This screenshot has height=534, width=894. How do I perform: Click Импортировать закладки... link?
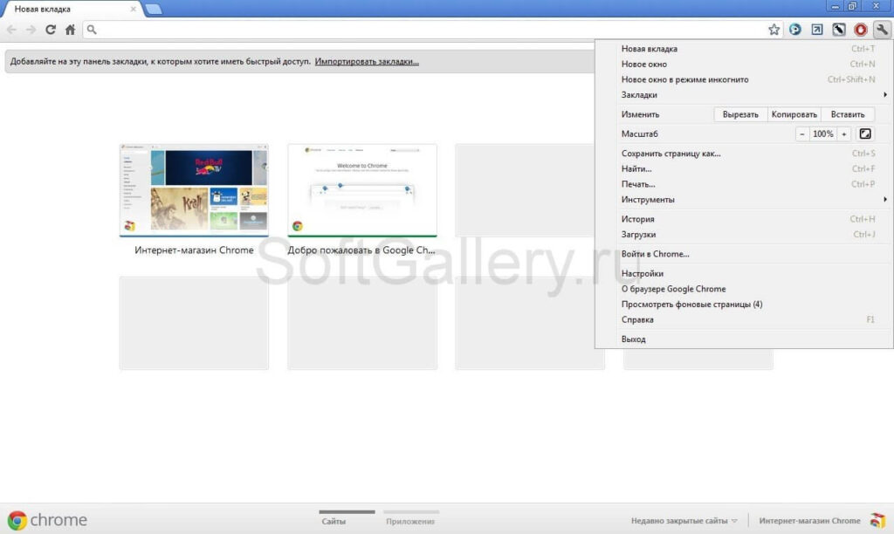367,62
